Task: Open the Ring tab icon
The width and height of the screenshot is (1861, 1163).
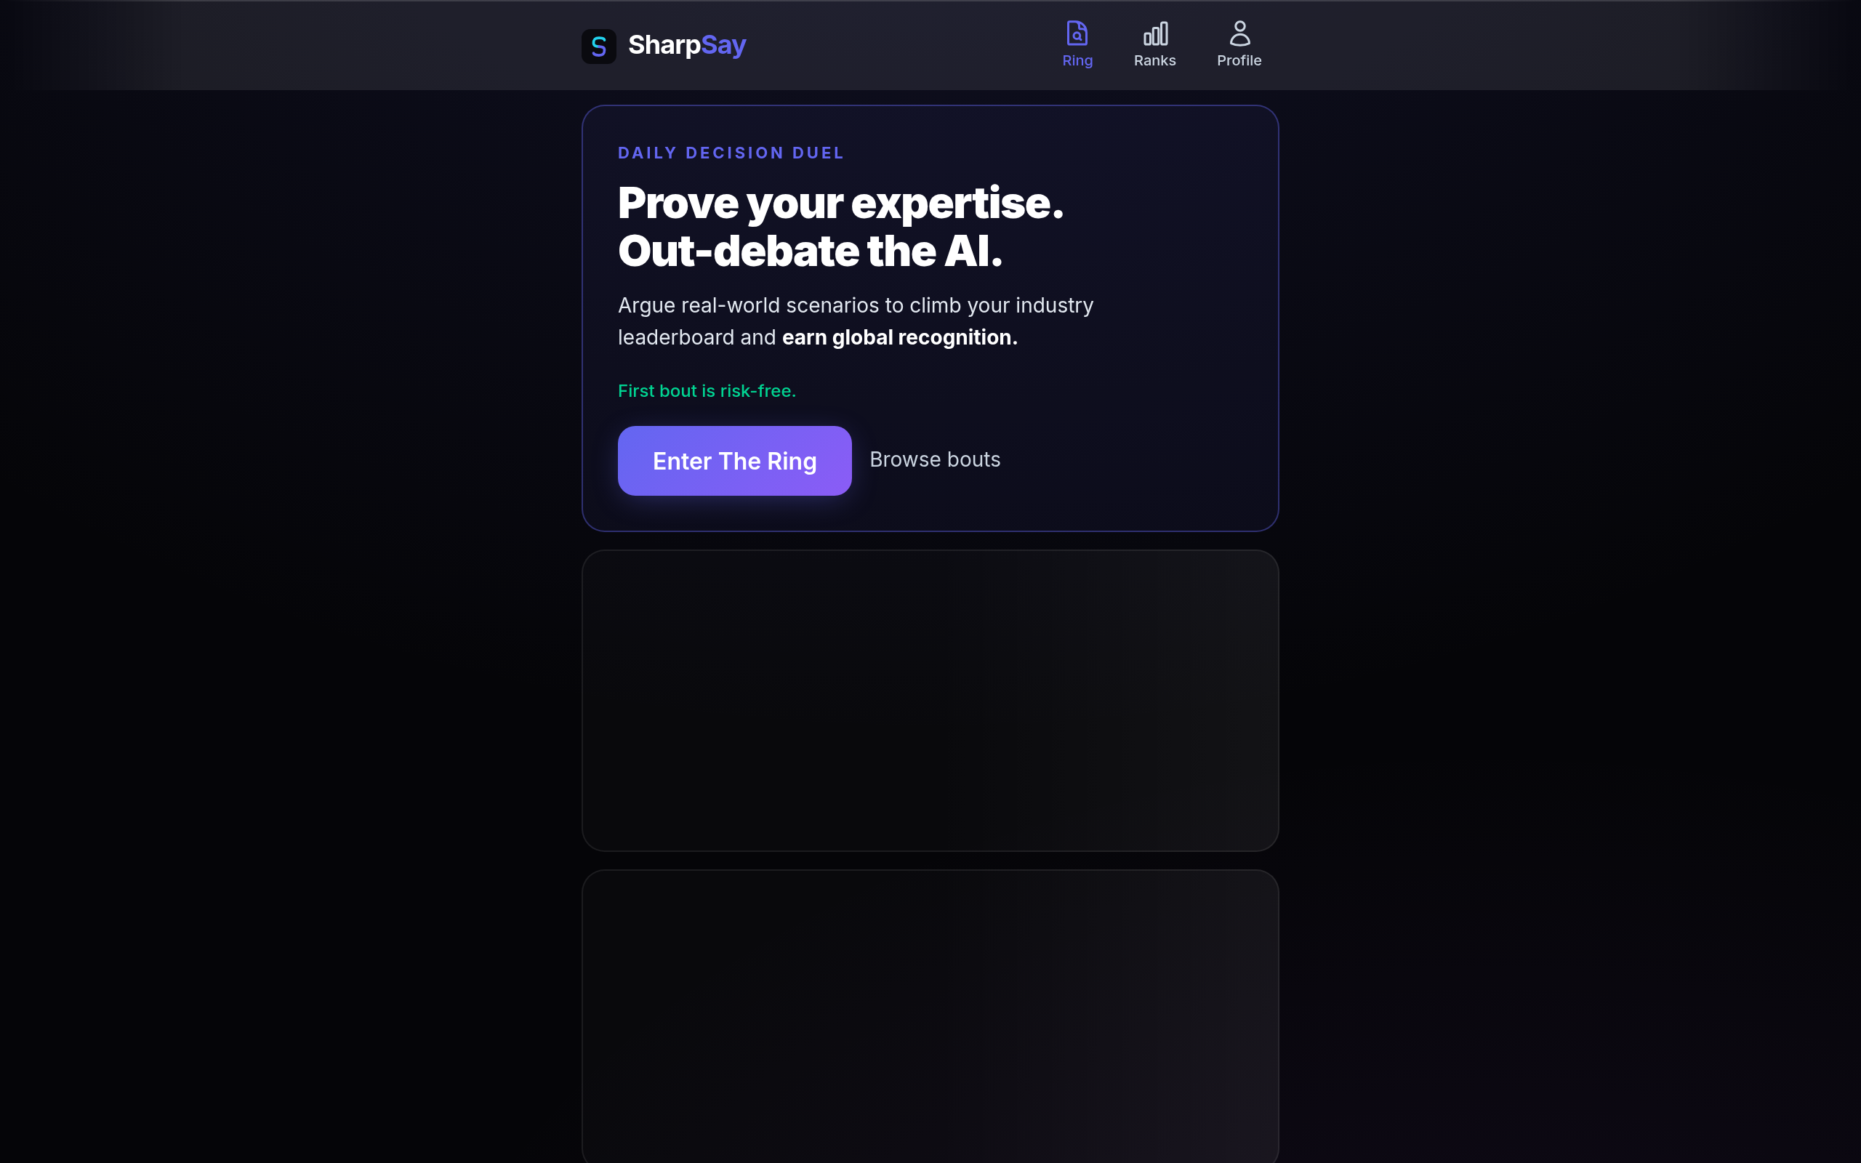Action: pyautogui.click(x=1077, y=33)
